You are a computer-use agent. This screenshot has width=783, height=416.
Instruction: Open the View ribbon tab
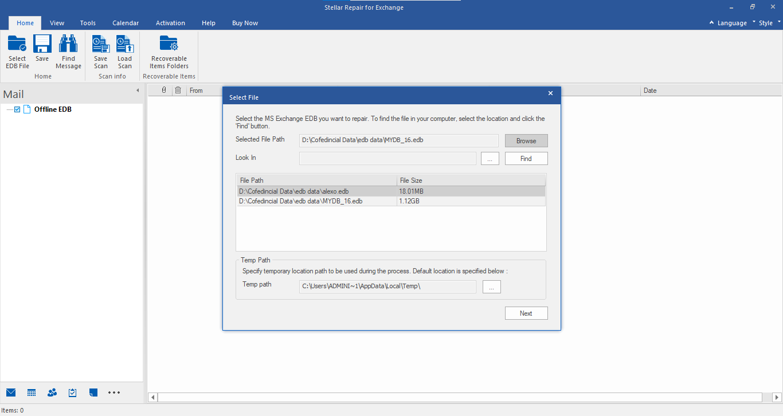[57, 23]
